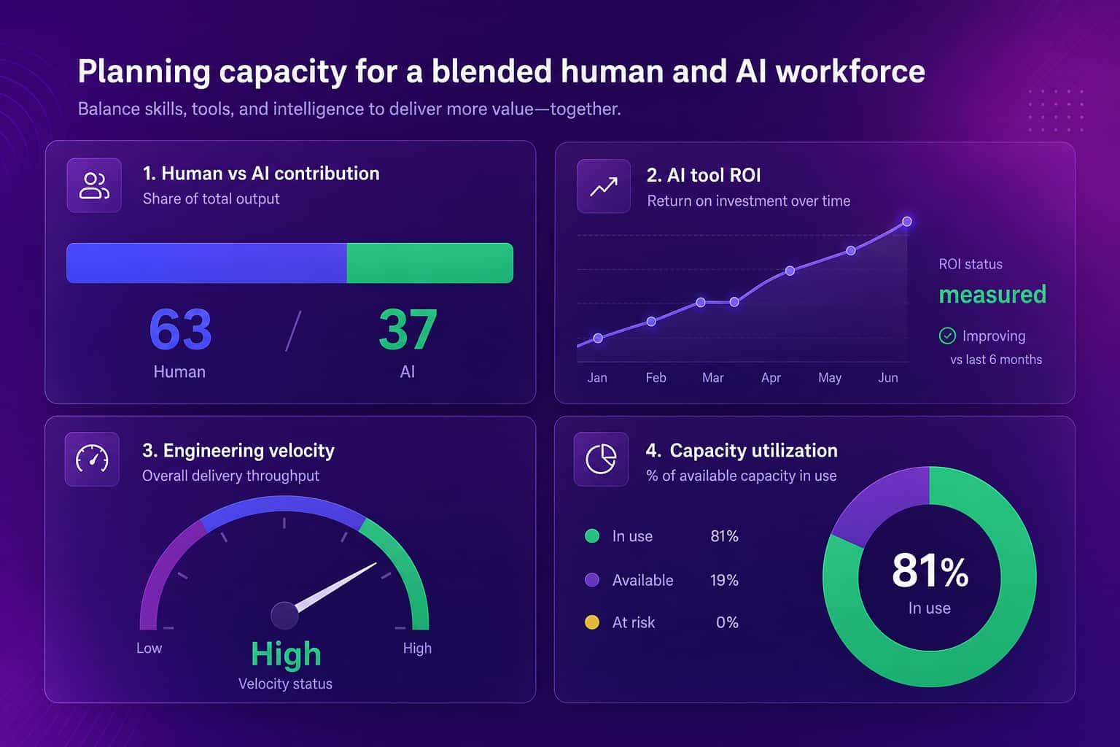1120x747 pixels.
Task: Click the yellow At risk legend dot
Action: click(x=592, y=622)
